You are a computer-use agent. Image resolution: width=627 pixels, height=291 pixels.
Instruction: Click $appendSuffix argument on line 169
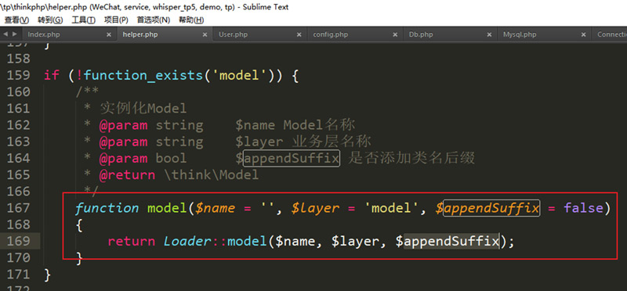448,242
